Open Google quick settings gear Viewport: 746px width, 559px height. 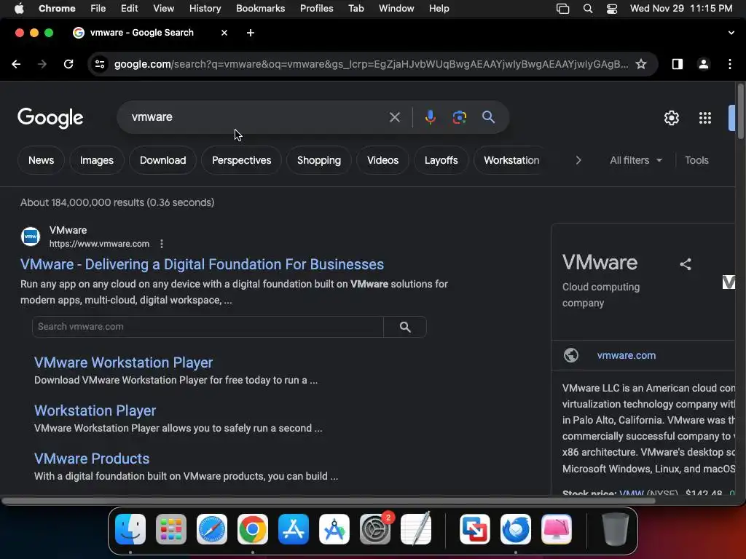(671, 118)
